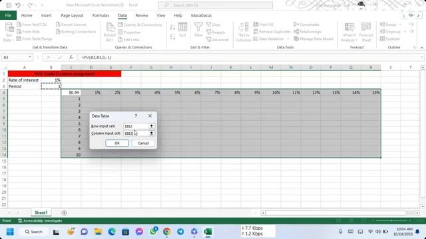Click the Search box in title bar
426x239 pixels.
216,5
